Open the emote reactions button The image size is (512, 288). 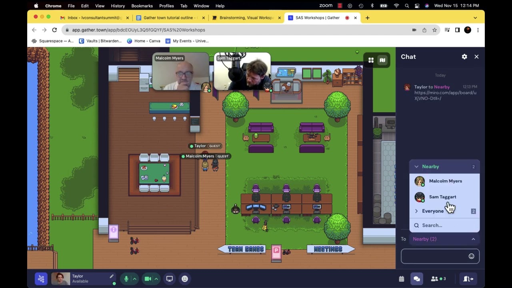(185, 279)
